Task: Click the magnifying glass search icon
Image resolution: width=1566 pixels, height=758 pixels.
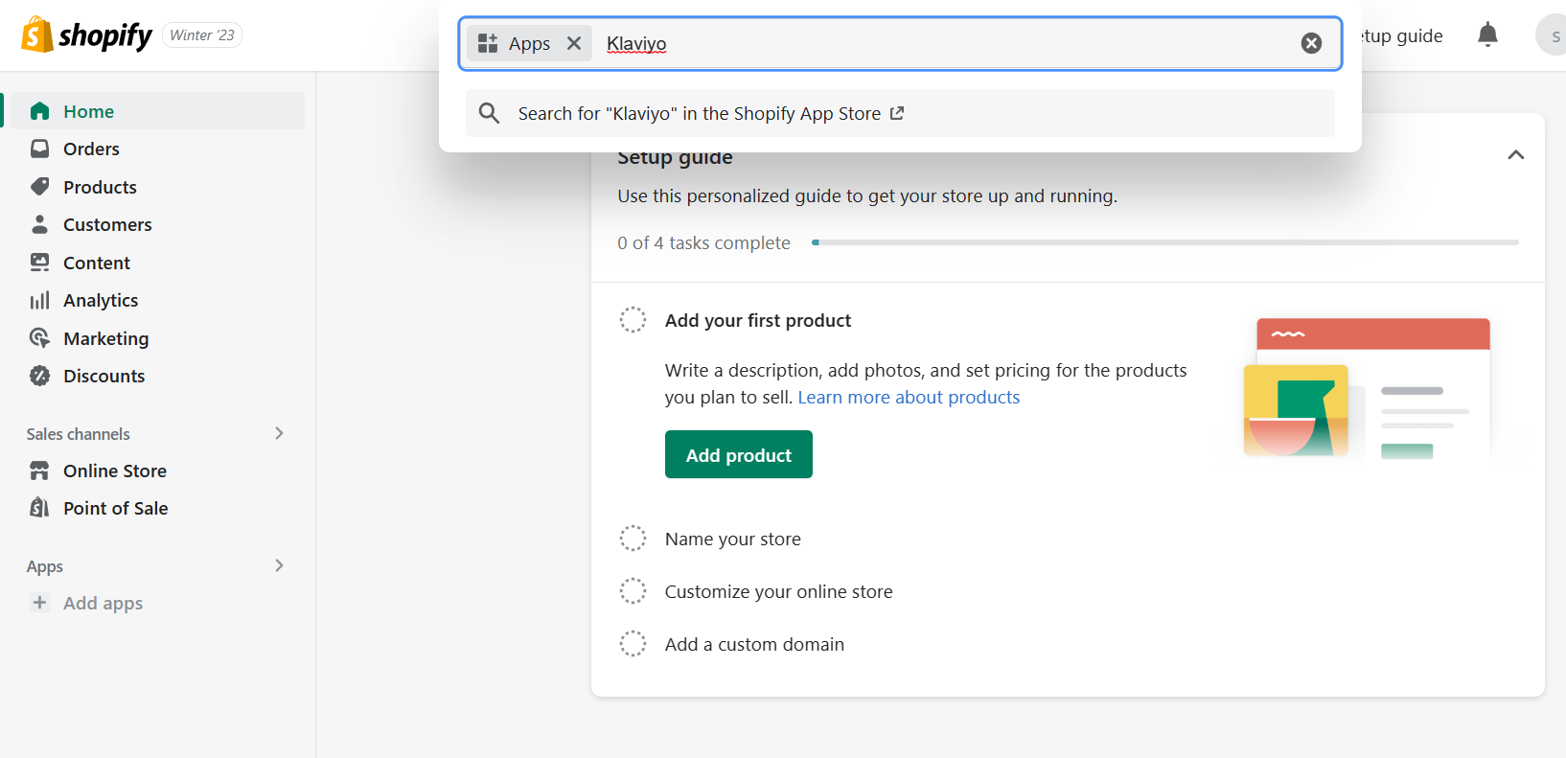Action: point(489,113)
